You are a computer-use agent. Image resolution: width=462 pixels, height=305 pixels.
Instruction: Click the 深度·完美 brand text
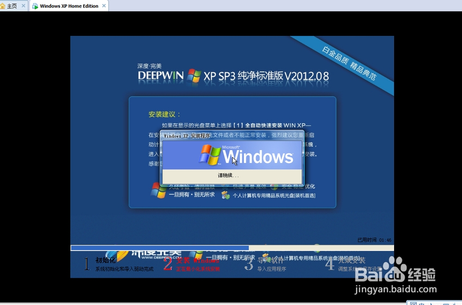click(149, 66)
